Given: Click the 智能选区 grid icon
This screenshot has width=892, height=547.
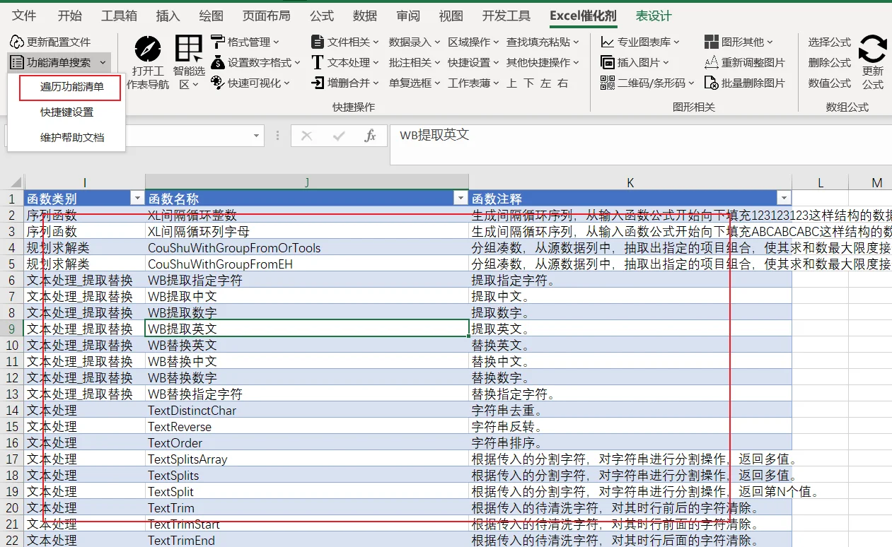Looking at the screenshot, I should coord(189,49).
